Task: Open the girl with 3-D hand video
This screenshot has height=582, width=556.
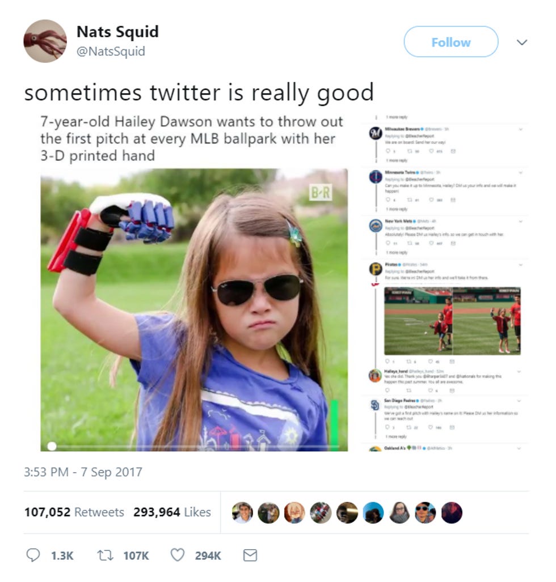Action: (194, 310)
